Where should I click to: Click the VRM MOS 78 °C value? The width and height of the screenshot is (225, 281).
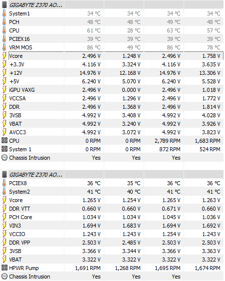point(214,47)
